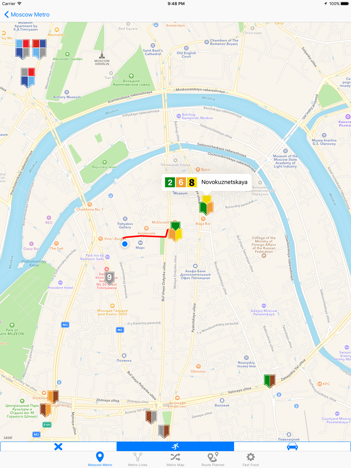The width and height of the screenshot is (351, 468).
Task: Tap the yellow line 8 badge in the callout
Action: point(192,182)
